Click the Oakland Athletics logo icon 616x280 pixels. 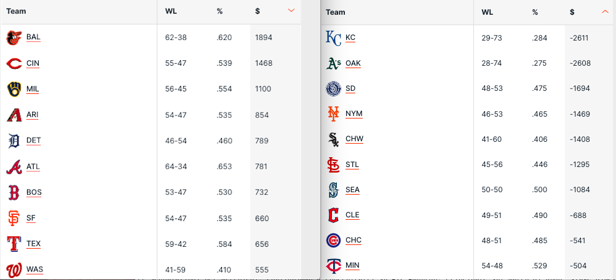(x=333, y=63)
